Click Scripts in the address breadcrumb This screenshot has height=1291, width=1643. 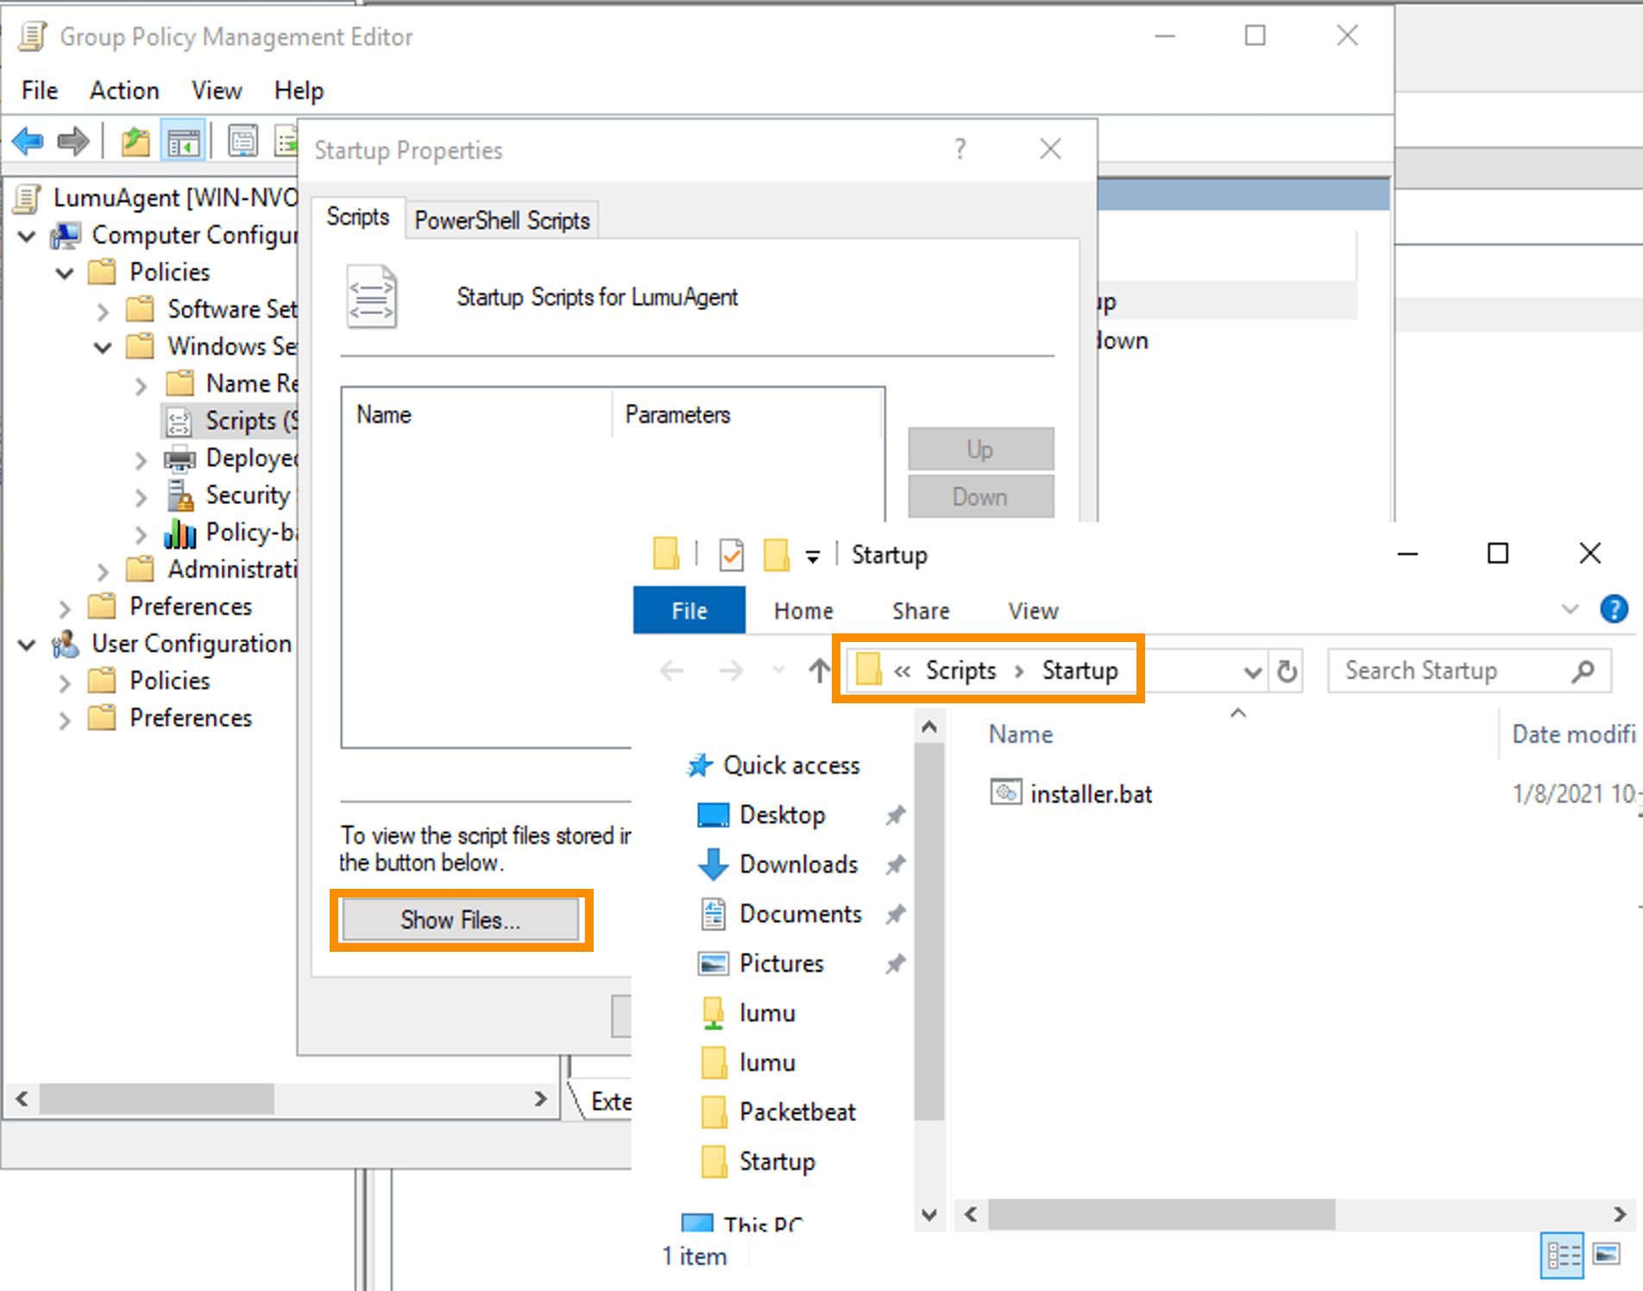click(x=960, y=671)
